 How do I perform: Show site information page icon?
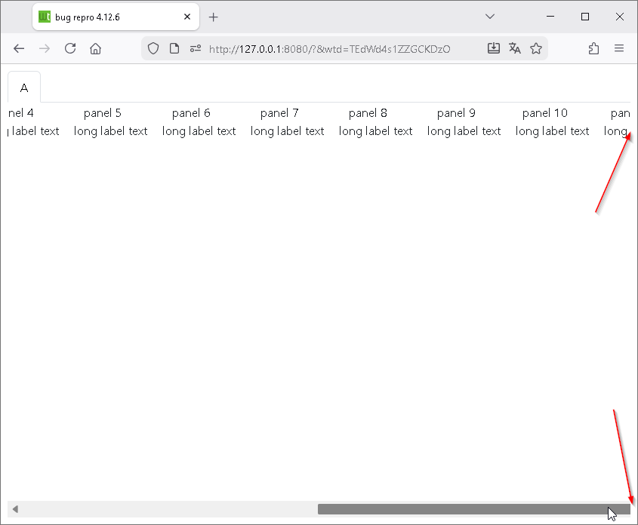(x=174, y=48)
